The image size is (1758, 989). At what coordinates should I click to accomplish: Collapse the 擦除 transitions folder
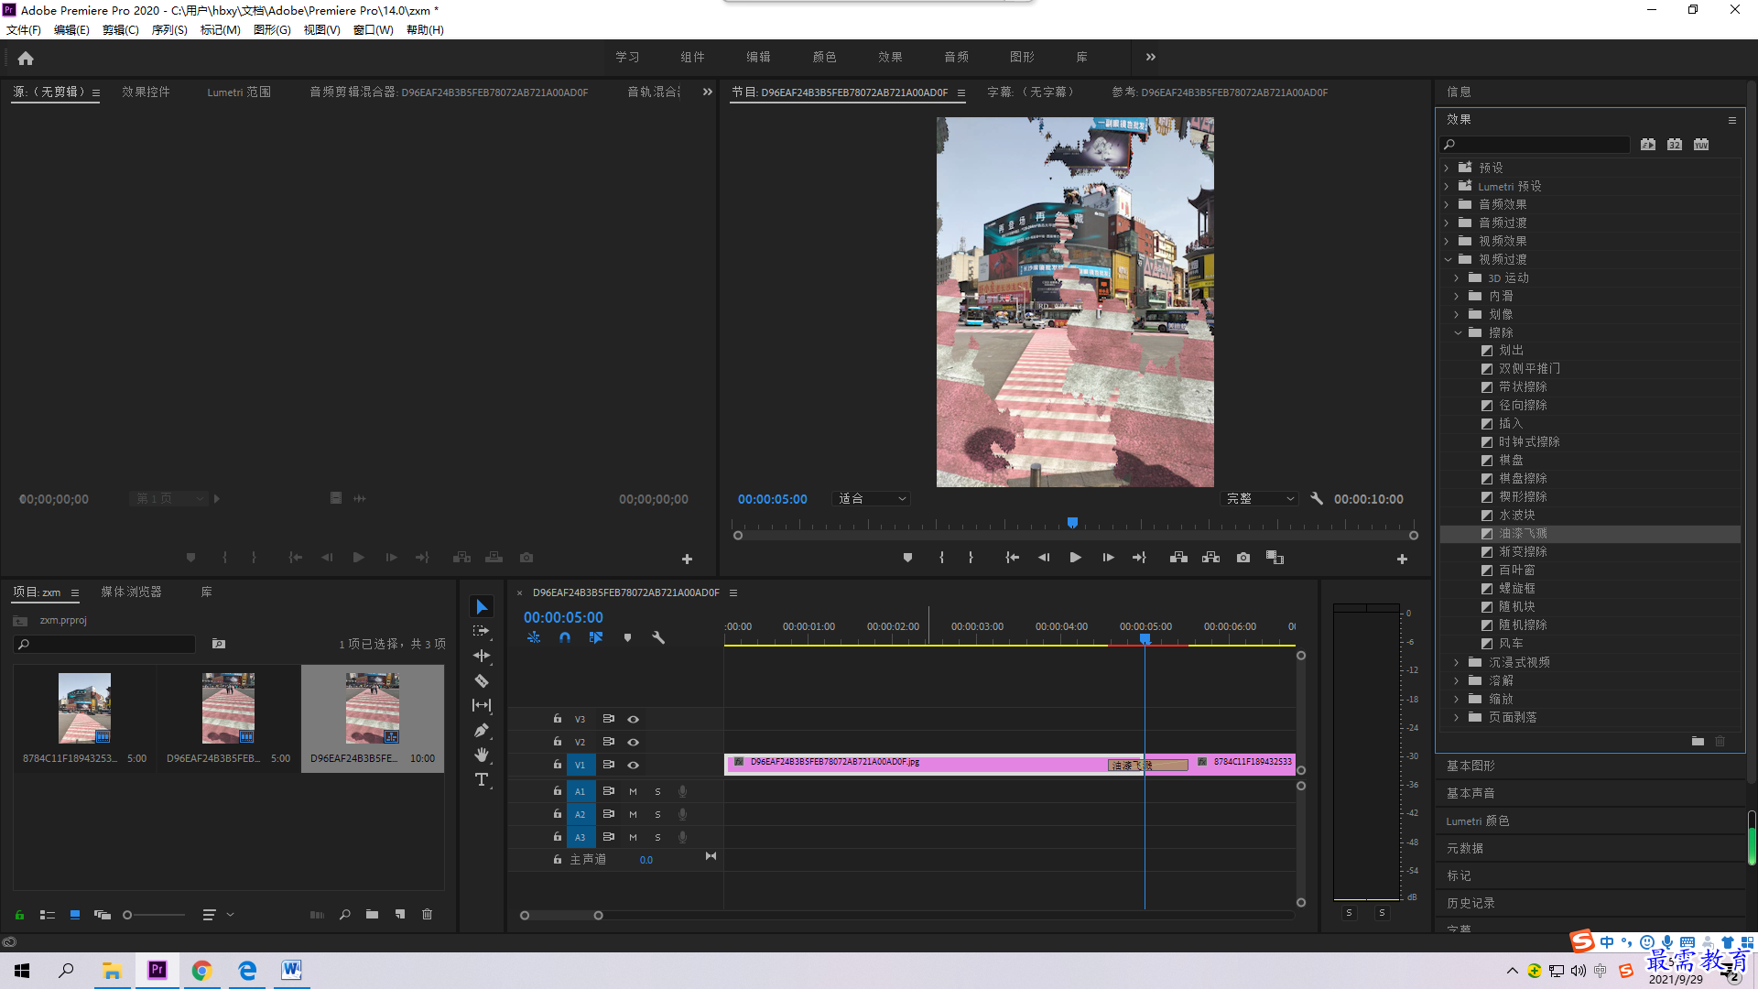point(1458,332)
